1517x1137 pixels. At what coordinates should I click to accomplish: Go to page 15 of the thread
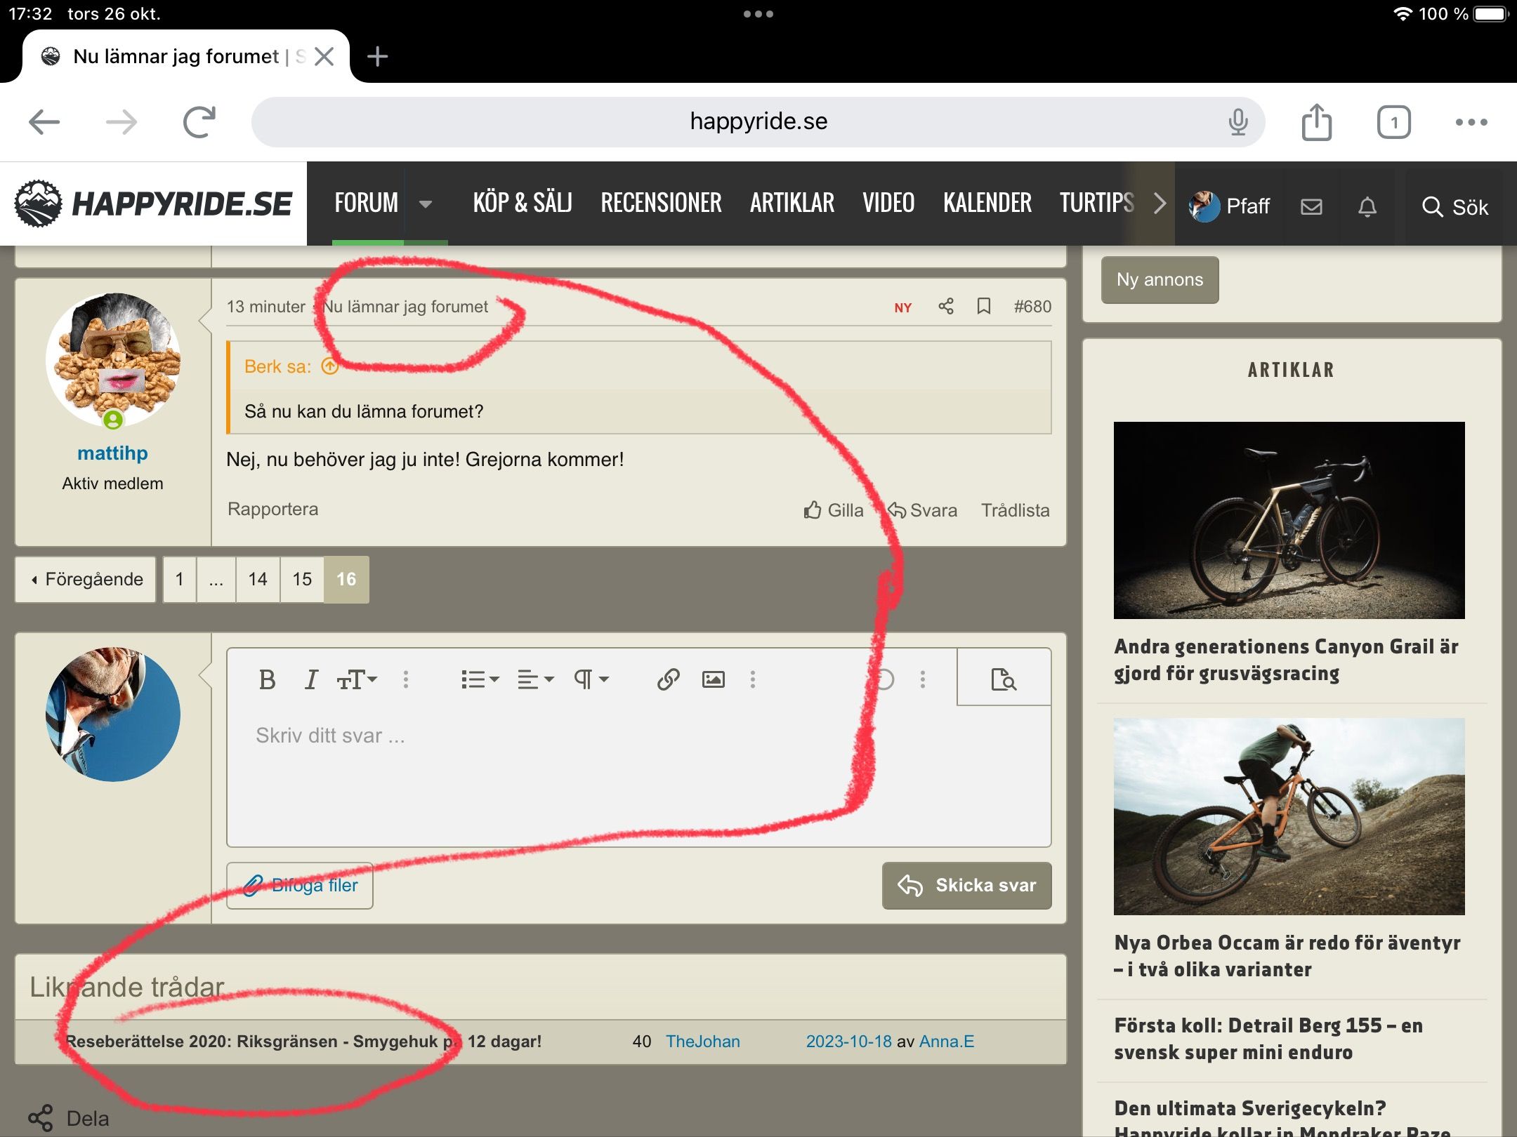tap(302, 579)
